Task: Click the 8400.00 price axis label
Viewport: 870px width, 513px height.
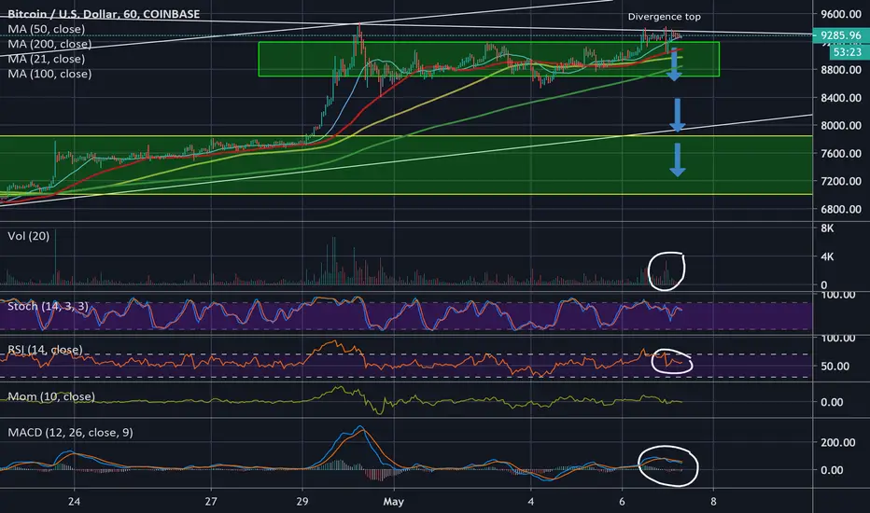Action: click(x=840, y=98)
